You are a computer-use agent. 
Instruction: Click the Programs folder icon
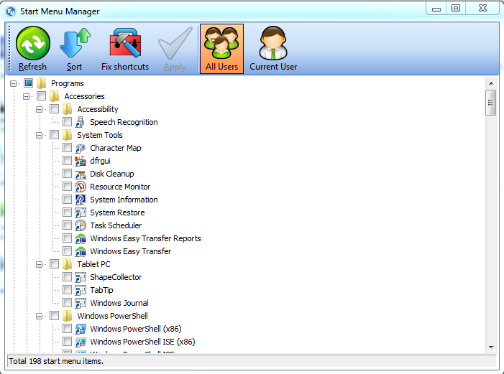tap(41, 83)
